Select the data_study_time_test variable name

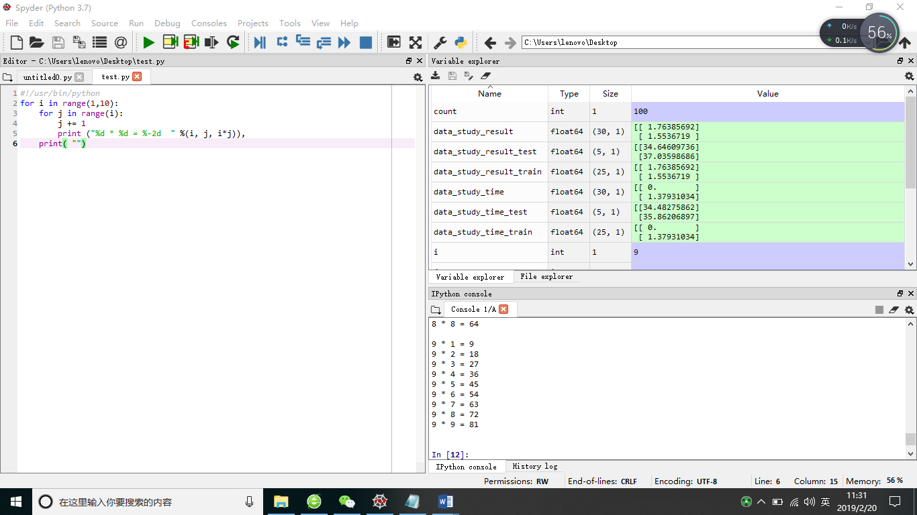(481, 212)
